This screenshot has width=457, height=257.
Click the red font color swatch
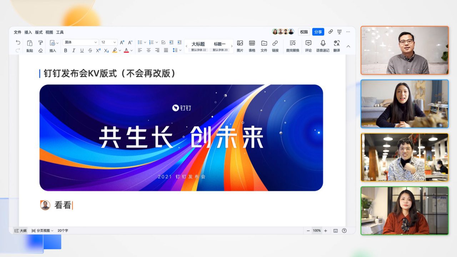126,51
